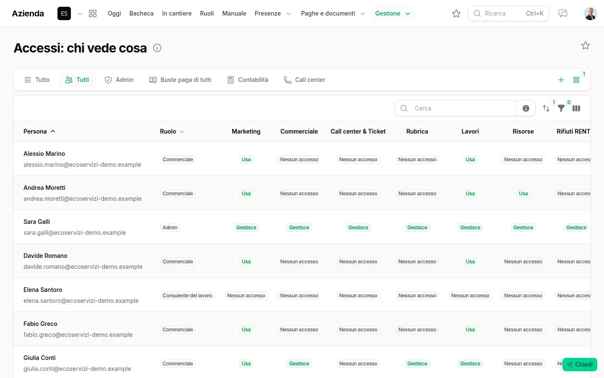The height and width of the screenshot is (378, 604).
Task: Switch to the Admin tab
Action: pos(119,80)
